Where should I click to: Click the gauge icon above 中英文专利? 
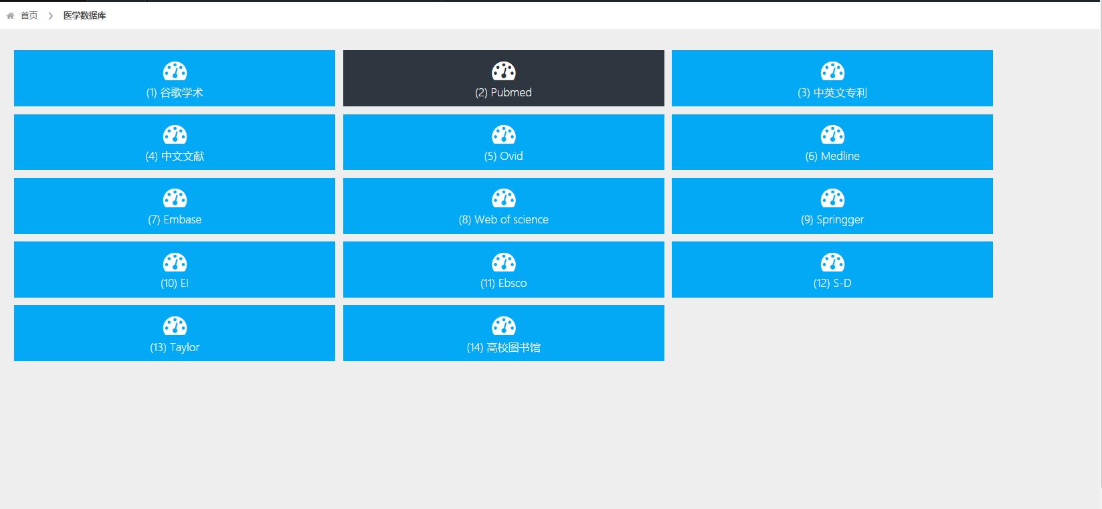pyautogui.click(x=832, y=71)
